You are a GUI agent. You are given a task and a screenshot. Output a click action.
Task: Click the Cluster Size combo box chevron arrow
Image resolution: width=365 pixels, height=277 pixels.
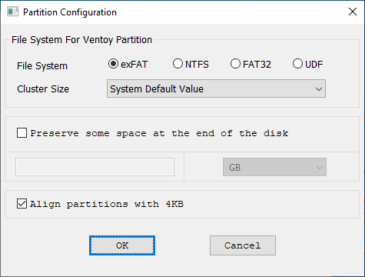[319, 89]
